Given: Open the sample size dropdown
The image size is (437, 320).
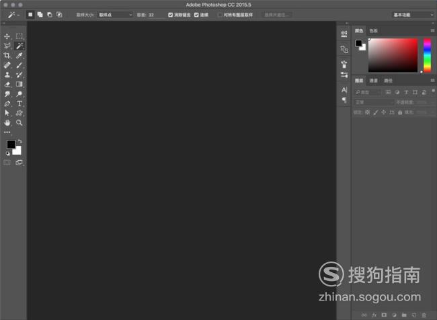Looking at the screenshot, I should coord(115,15).
